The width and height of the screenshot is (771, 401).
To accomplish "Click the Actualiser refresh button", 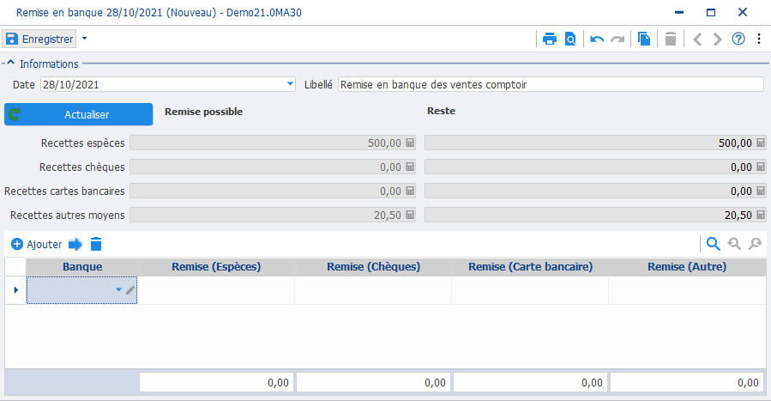I will (x=79, y=114).
